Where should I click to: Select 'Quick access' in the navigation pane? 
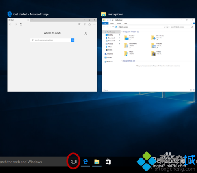pos(111,32)
